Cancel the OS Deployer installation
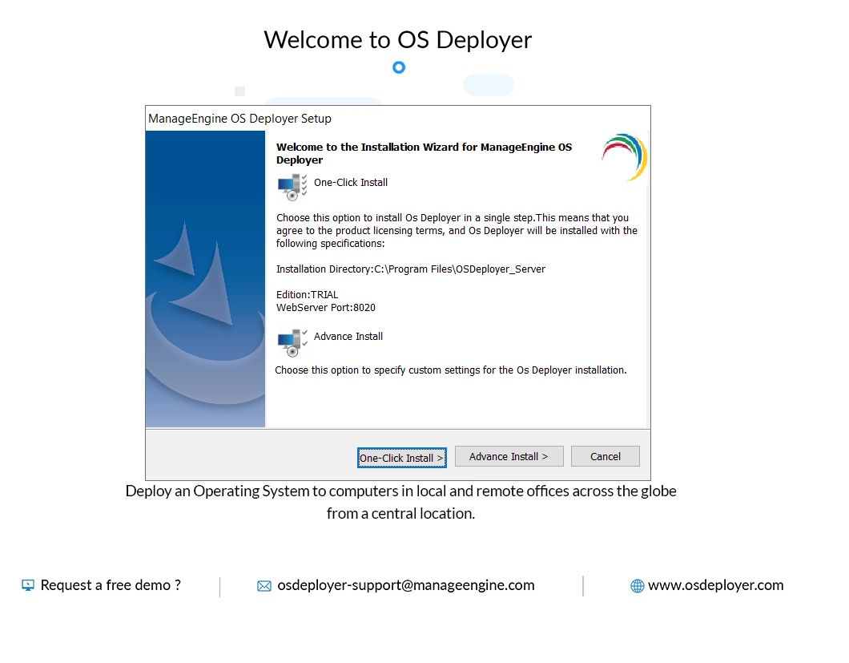Screen dimensions: 849x663 coord(605,456)
